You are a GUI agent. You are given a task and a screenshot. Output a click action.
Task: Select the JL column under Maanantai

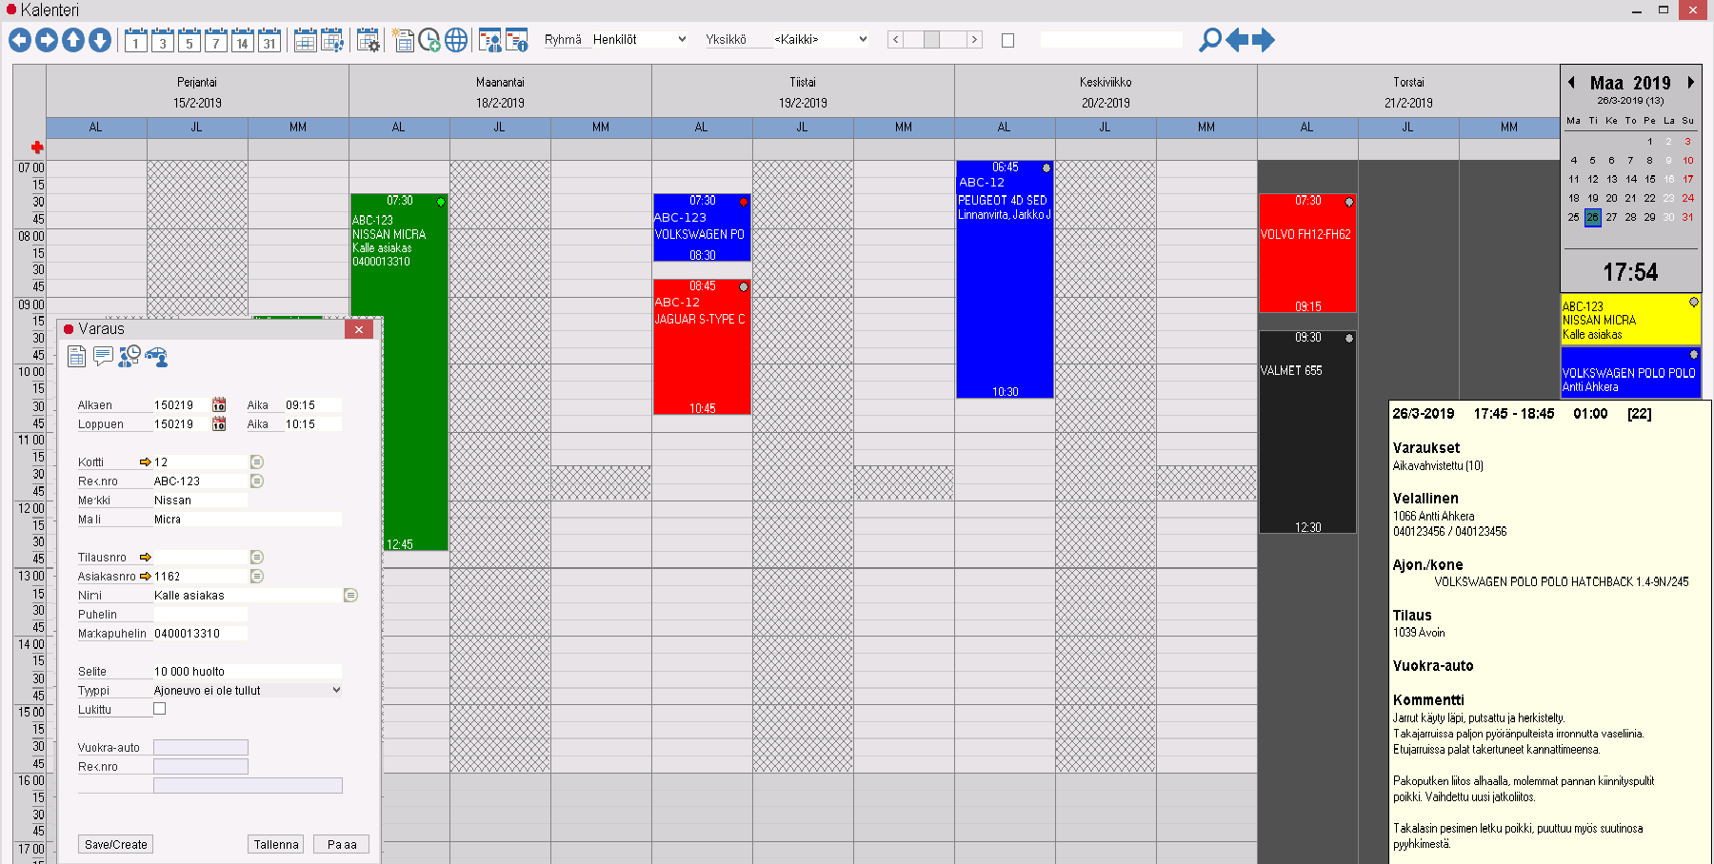click(499, 128)
